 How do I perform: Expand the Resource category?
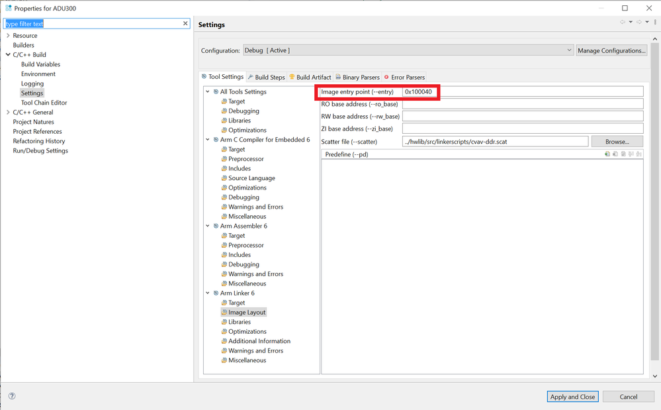8,35
